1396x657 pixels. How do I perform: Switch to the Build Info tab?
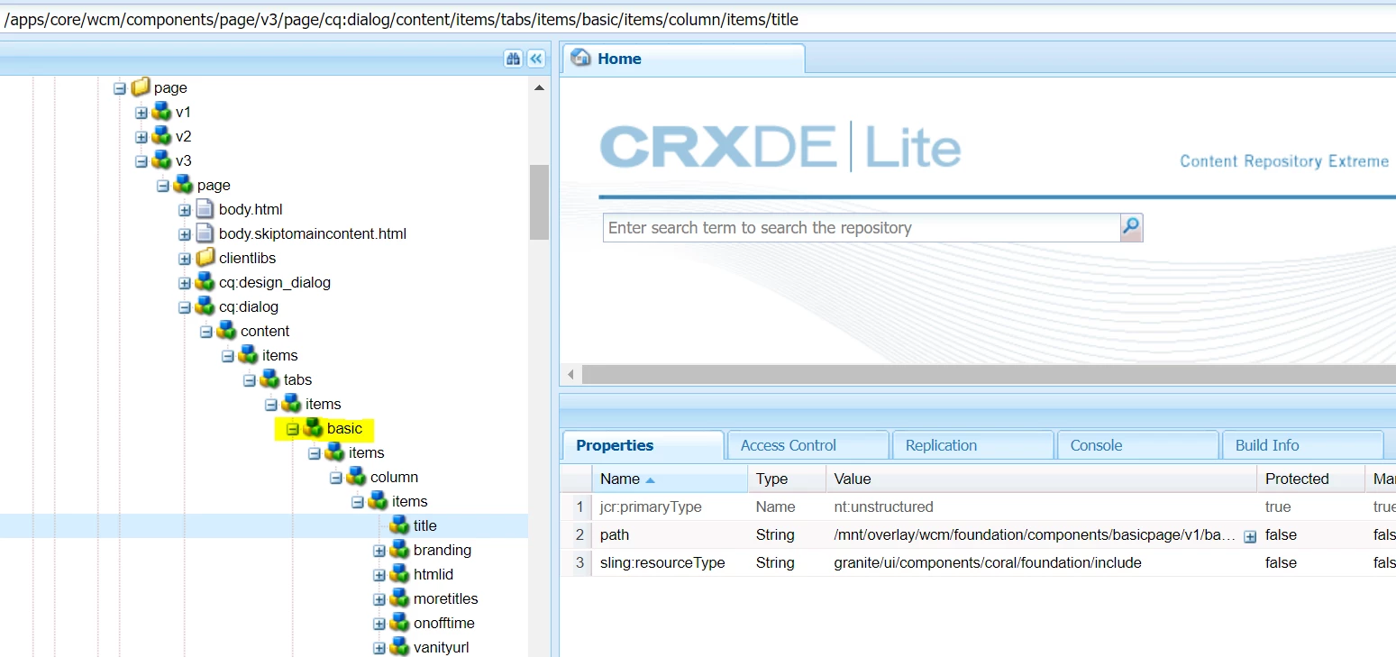coord(1302,445)
